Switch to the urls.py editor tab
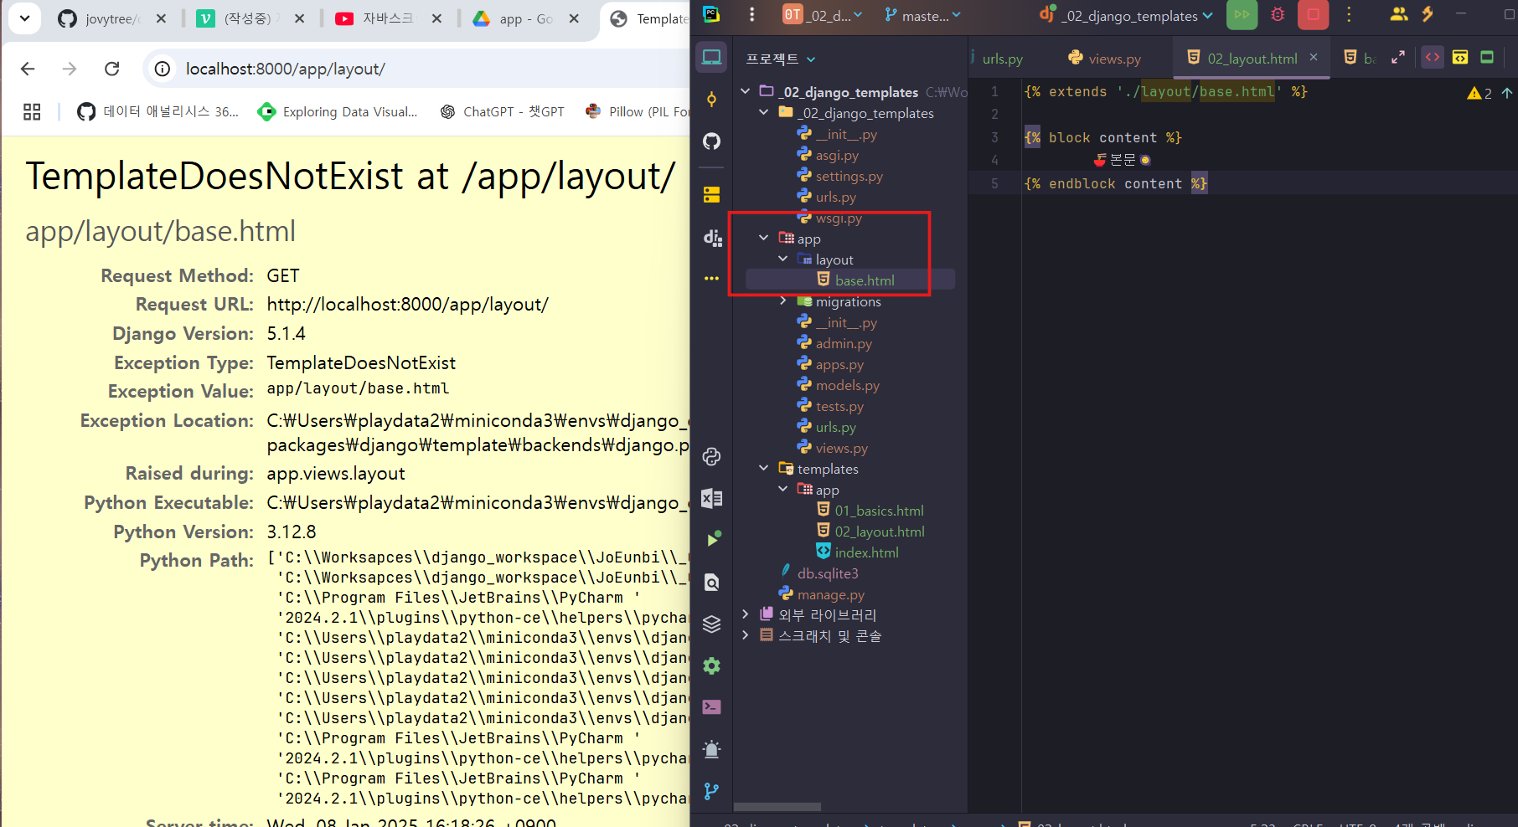 (x=1002, y=58)
